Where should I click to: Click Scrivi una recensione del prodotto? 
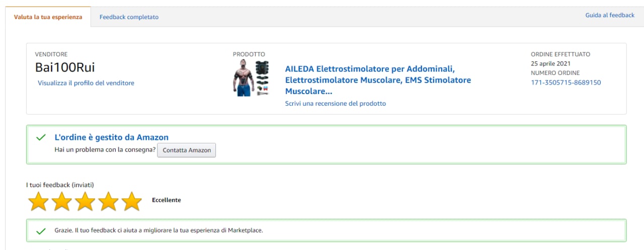[336, 104]
